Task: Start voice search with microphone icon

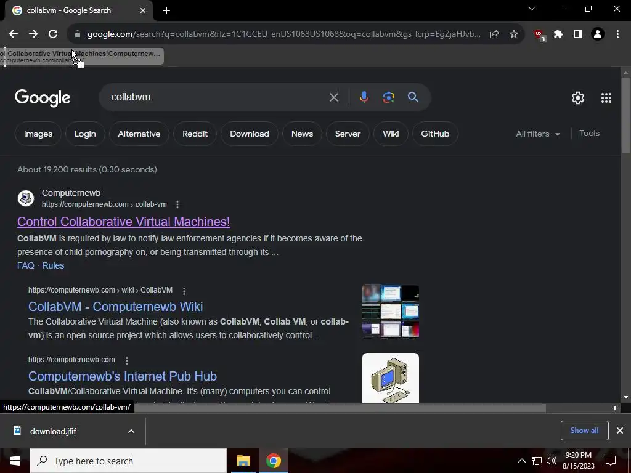Action: pyautogui.click(x=364, y=97)
